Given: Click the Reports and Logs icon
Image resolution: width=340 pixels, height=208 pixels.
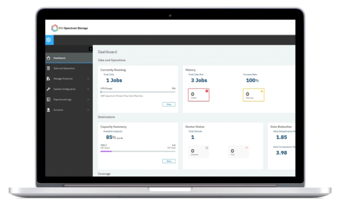Looking at the screenshot, I should point(48,100).
